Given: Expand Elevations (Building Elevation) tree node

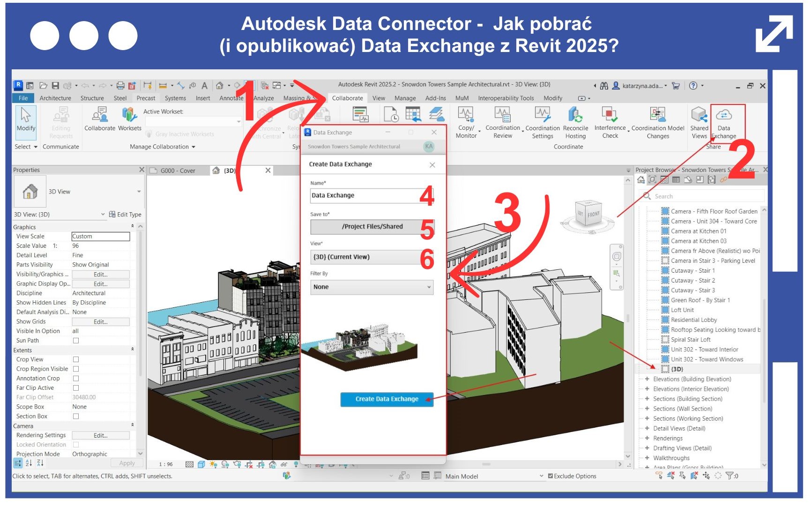Looking at the screenshot, I should click(x=647, y=379).
